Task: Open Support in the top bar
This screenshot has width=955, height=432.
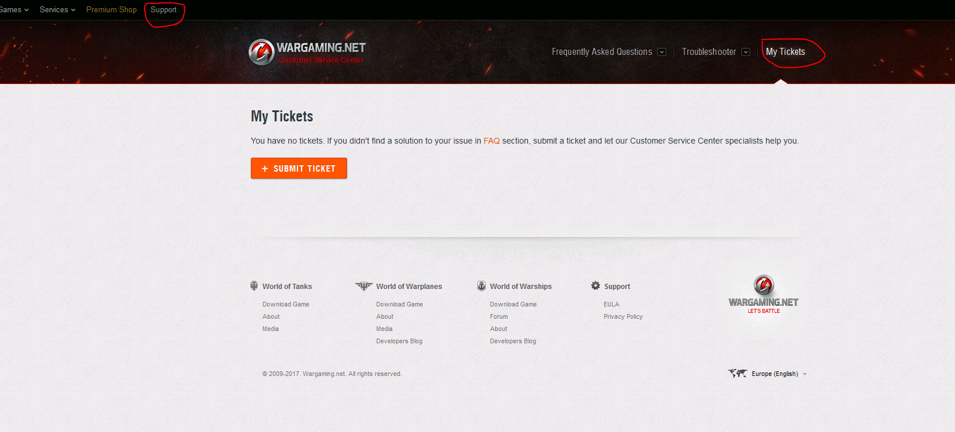Action: [x=163, y=10]
